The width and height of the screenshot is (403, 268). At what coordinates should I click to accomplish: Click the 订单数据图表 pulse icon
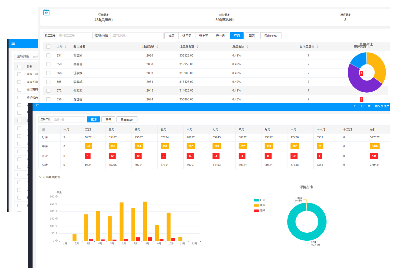(x=40, y=177)
